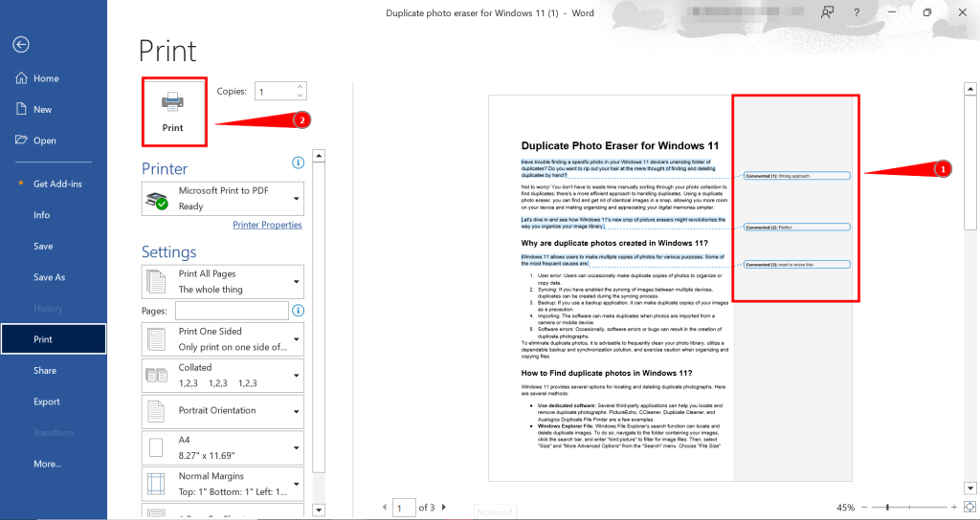
Task: Click the large Print button
Action: 174,113
